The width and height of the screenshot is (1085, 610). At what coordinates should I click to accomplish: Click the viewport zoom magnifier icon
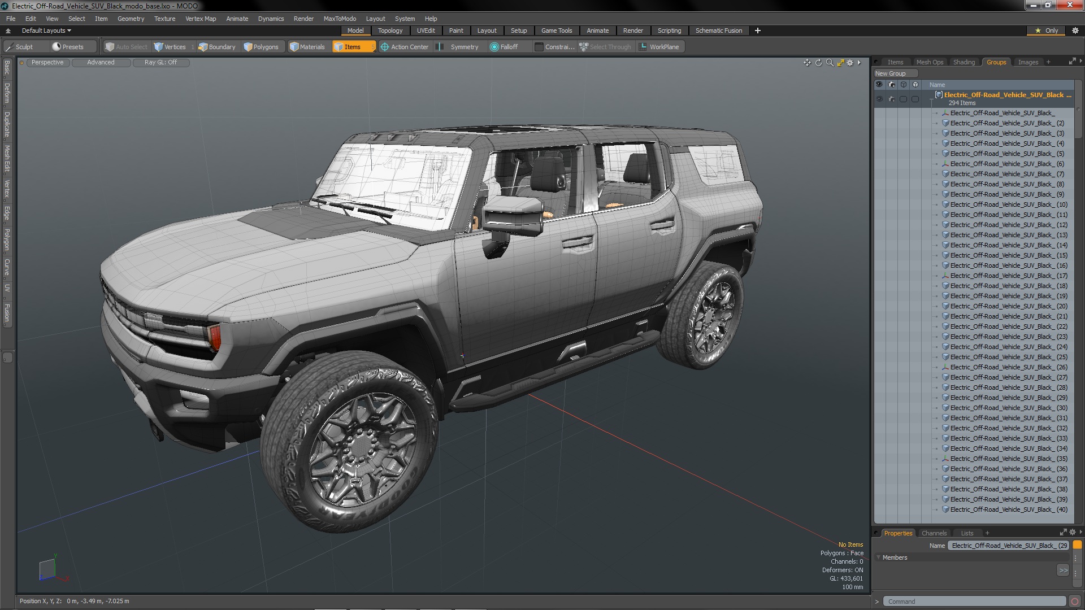pyautogui.click(x=830, y=63)
